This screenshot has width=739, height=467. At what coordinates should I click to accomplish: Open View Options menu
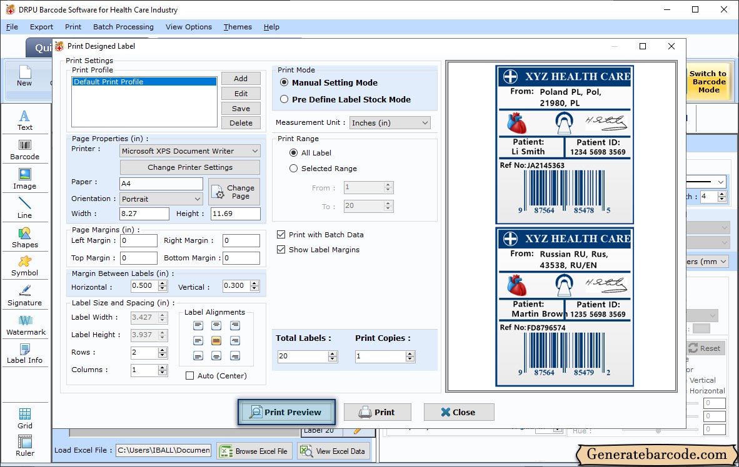pyautogui.click(x=189, y=27)
